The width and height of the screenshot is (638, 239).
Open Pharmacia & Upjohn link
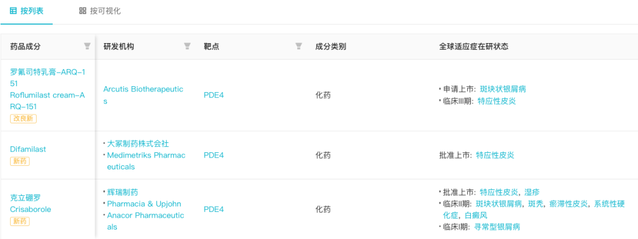(x=144, y=204)
